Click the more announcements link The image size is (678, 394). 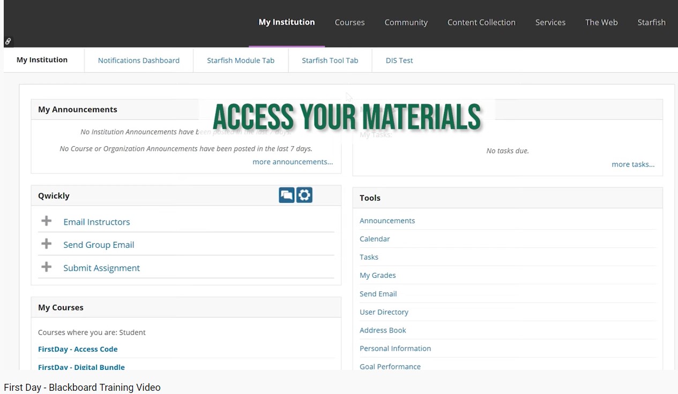tap(293, 162)
